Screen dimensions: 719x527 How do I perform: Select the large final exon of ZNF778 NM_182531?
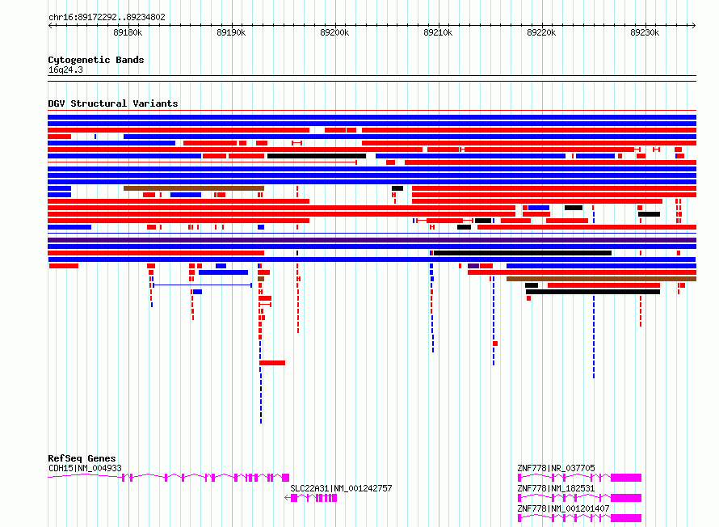(626, 498)
